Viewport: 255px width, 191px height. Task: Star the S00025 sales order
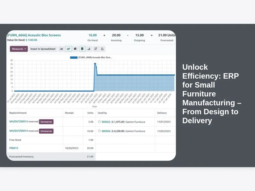click(x=99, y=122)
